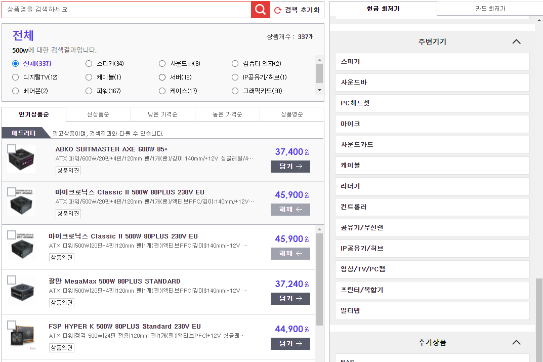The image size is (543, 362).
Task: Choose 사운드카드 in 주변기기 list
Action: click(x=432, y=145)
